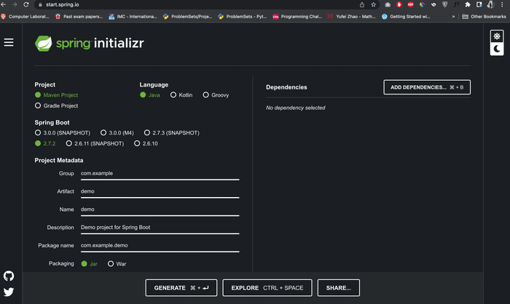Show hidden bookmarks with chevron
Screen dimensions: 510x304
coord(453,16)
